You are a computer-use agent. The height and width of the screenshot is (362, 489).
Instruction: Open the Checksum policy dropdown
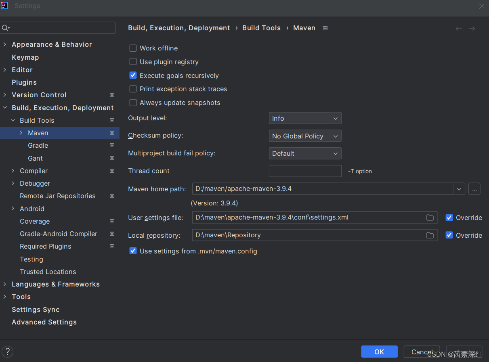tap(305, 136)
